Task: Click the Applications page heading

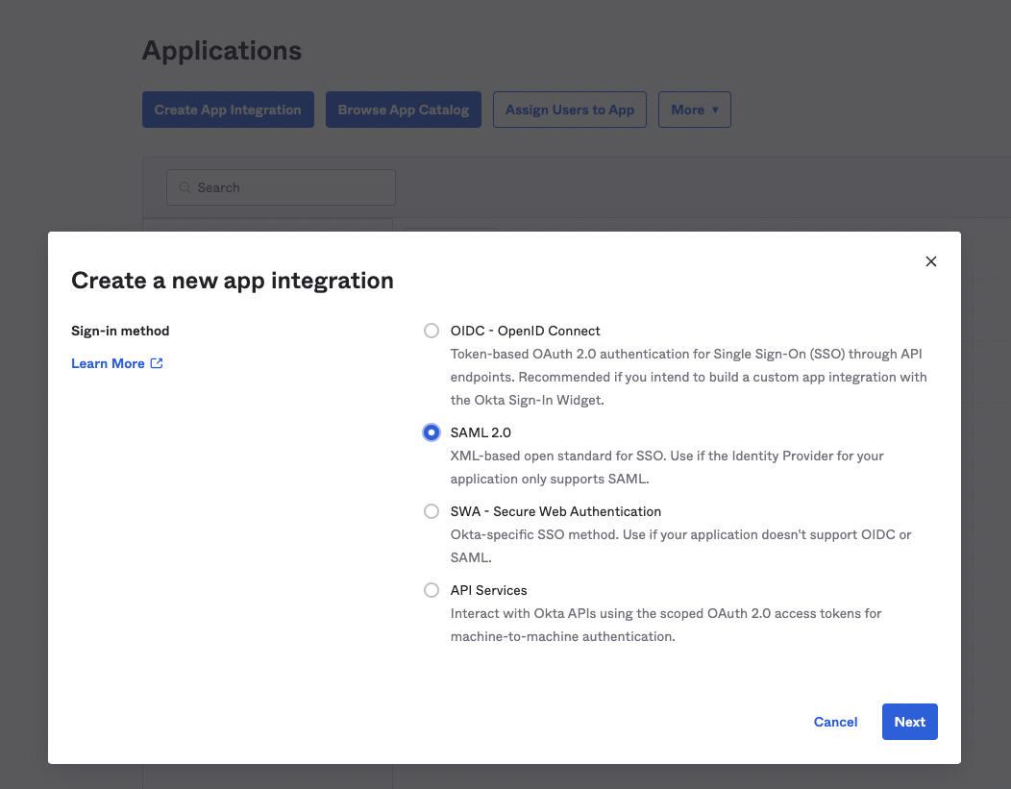Action: click(x=222, y=50)
